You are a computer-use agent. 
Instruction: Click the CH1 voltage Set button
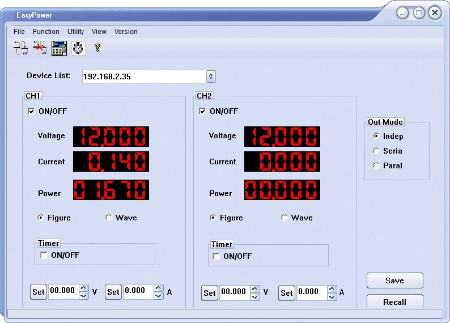[x=38, y=292]
